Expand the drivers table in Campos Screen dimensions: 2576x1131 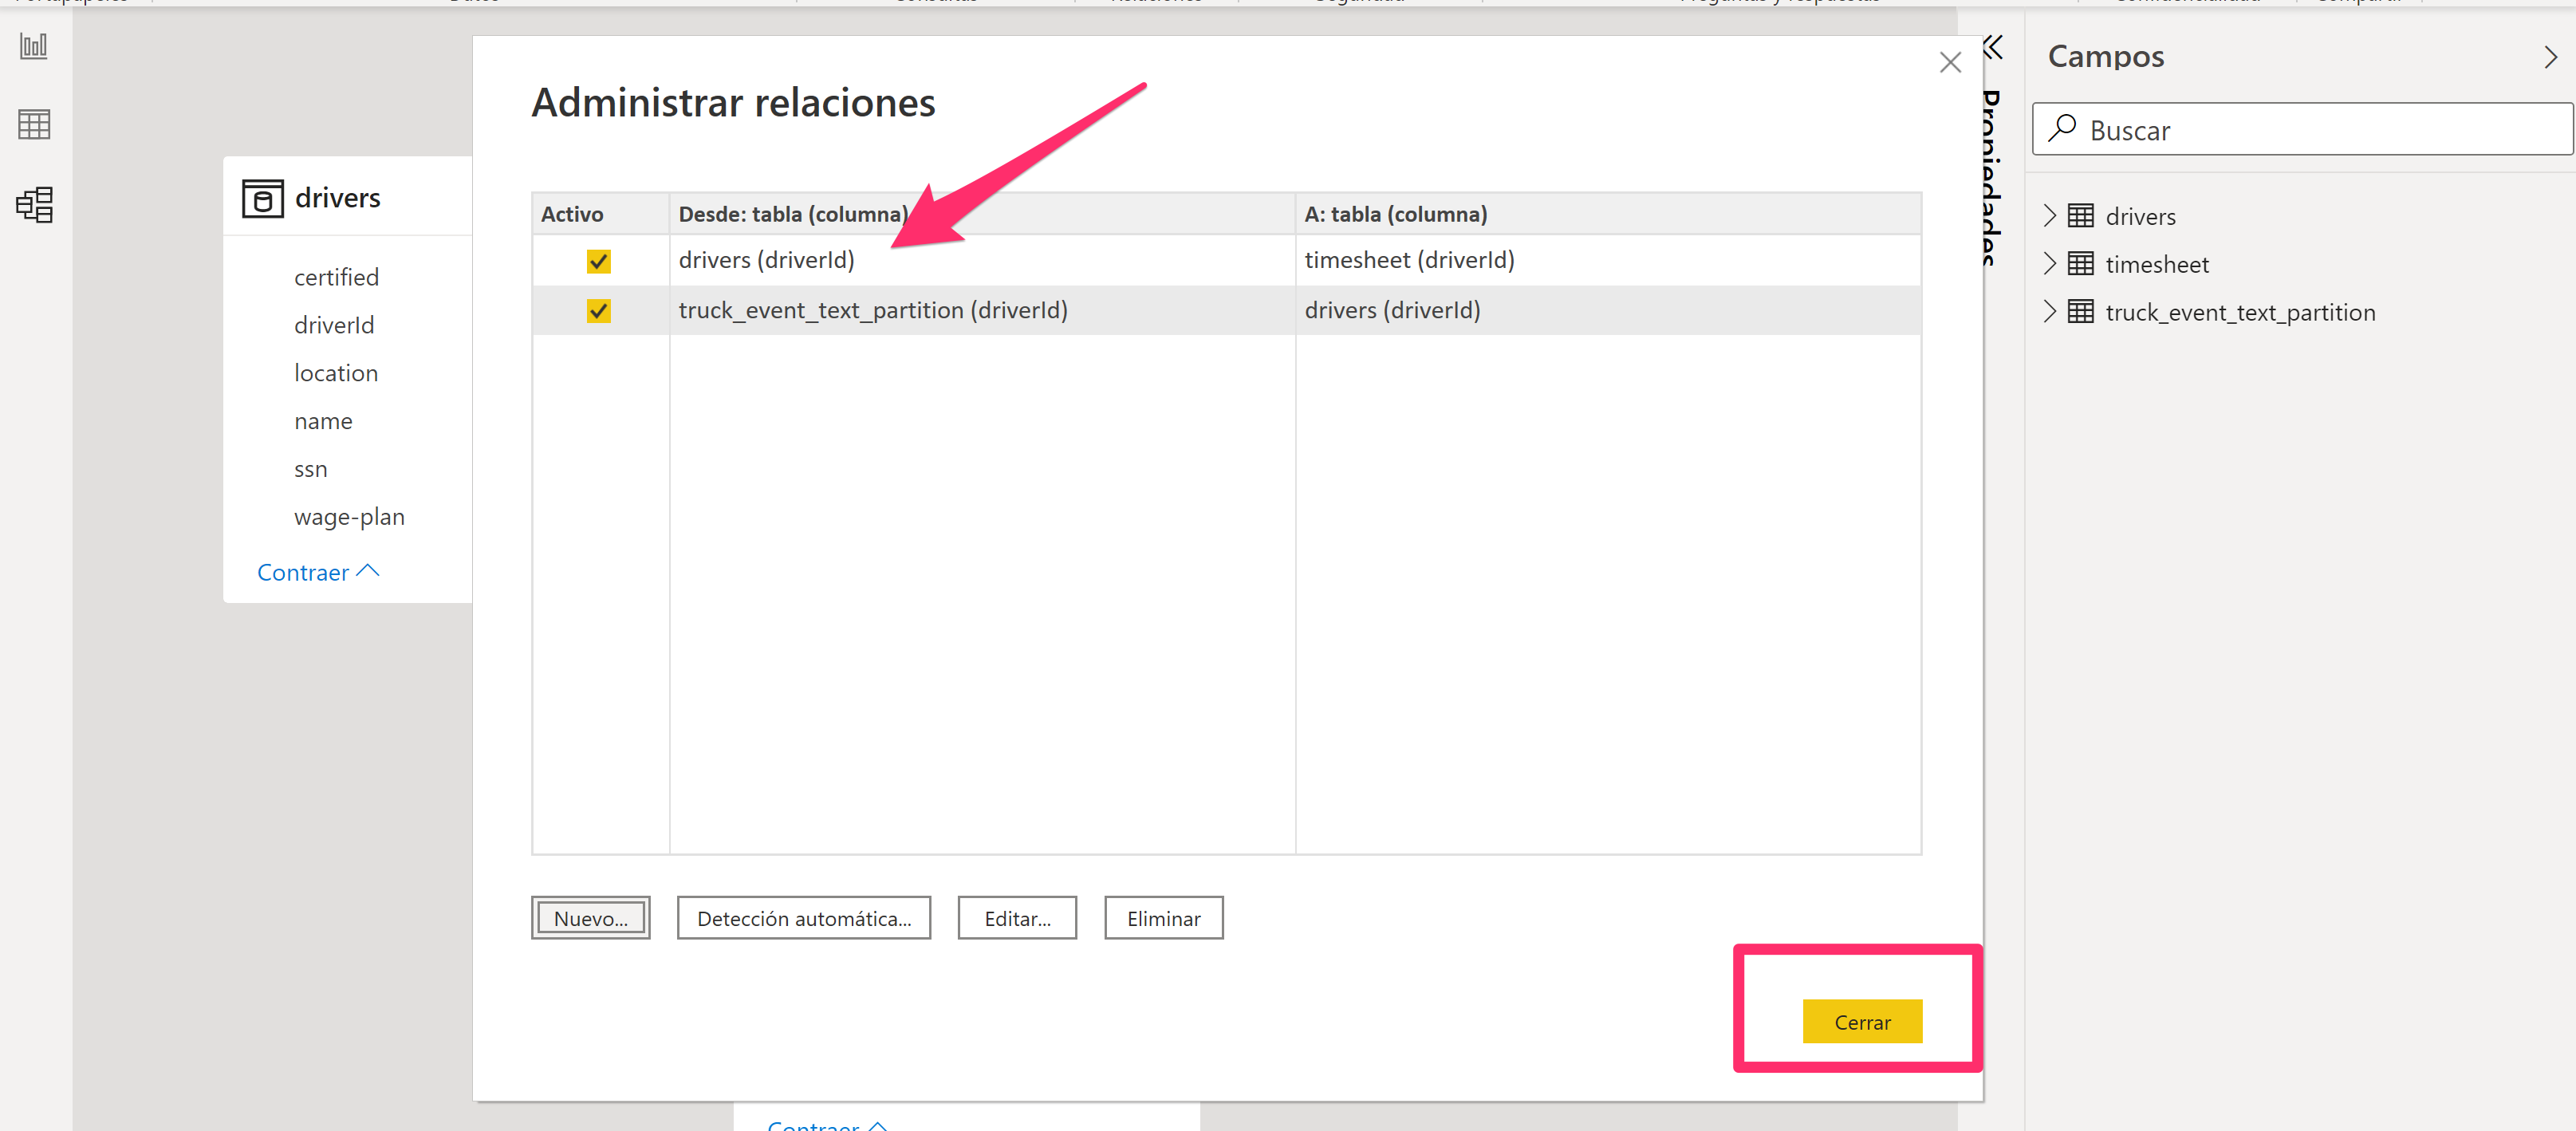[x=2049, y=215]
